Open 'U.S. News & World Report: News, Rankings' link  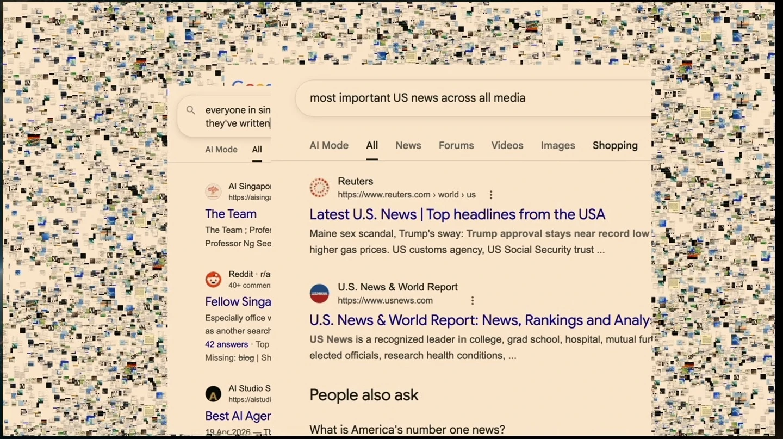480,320
